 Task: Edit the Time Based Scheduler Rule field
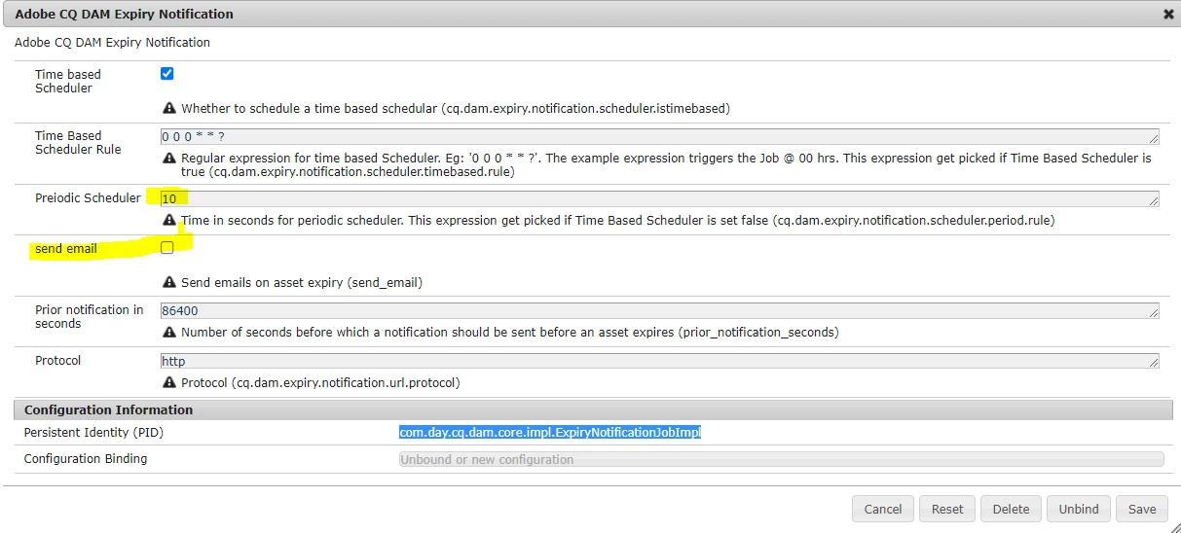pyautogui.click(x=660, y=136)
